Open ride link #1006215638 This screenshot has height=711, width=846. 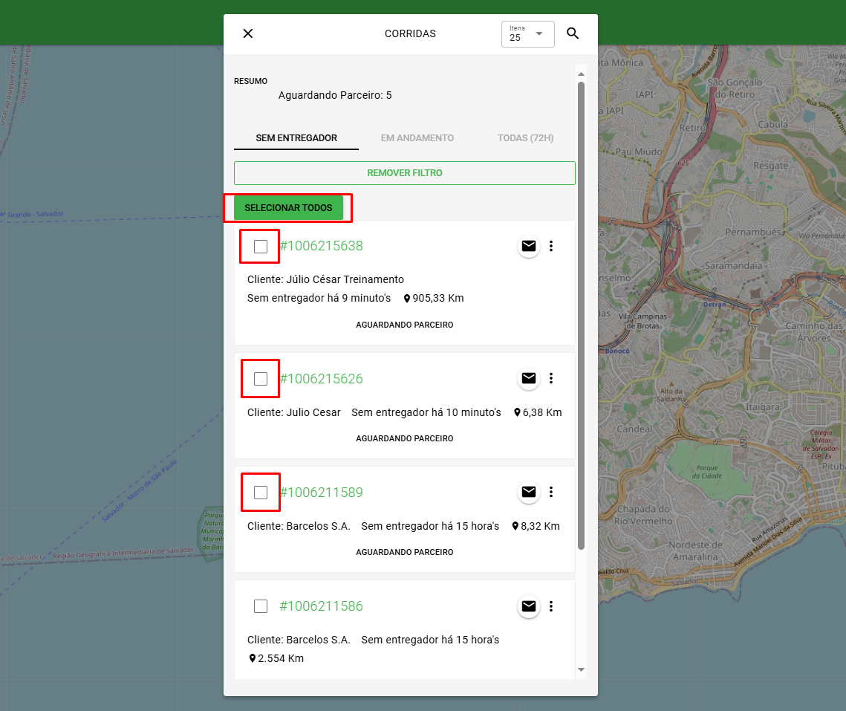coord(321,246)
